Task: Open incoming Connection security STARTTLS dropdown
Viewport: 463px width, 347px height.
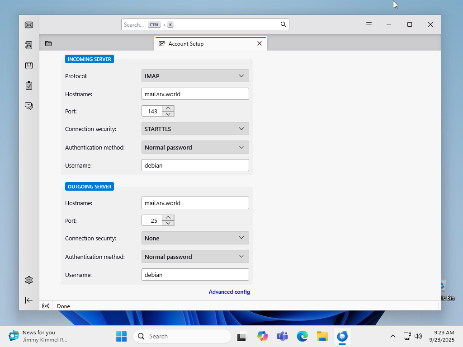Action: [x=195, y=129]
